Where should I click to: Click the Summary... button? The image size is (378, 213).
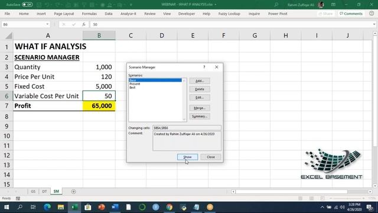point(200,116)
